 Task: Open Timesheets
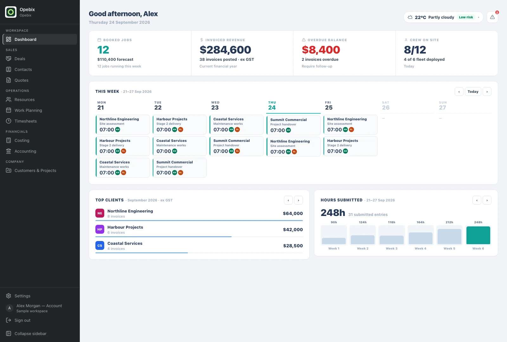pyautogui.click(x=40, y=121)
